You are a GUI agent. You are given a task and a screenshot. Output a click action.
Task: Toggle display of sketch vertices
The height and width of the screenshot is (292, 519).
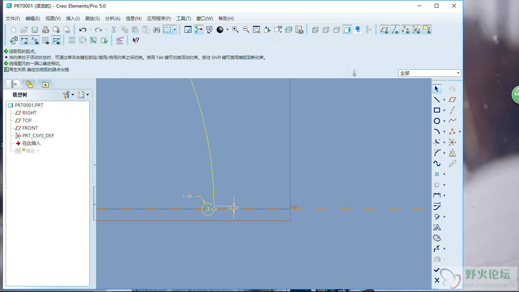coord(56,40)
